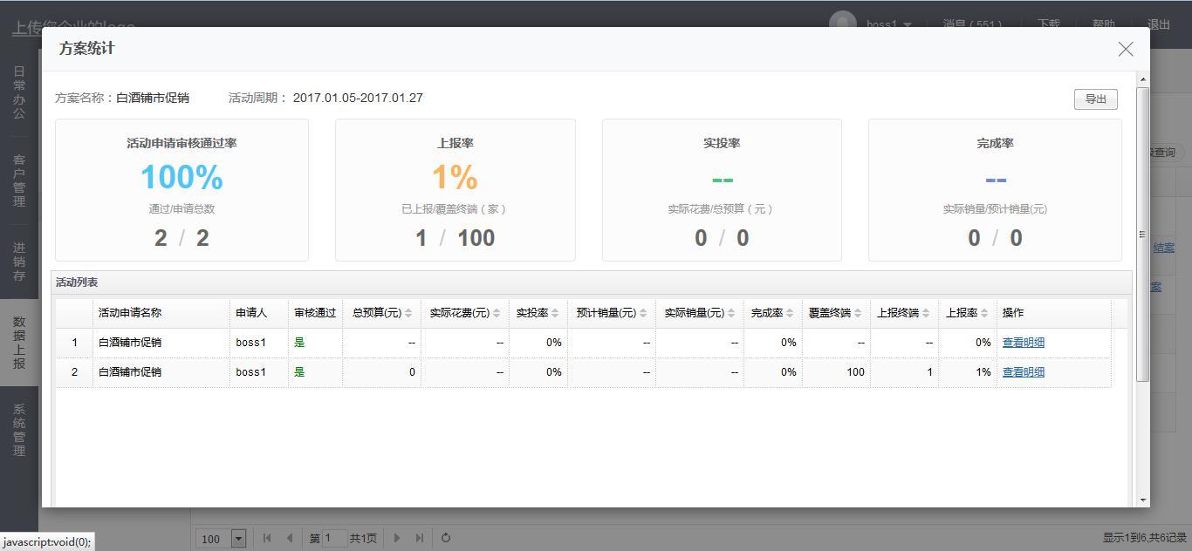Open 查看明细 link for row 2
Image resolution: width=1192 pixels, height=551 pixels.
(1023, 372)
